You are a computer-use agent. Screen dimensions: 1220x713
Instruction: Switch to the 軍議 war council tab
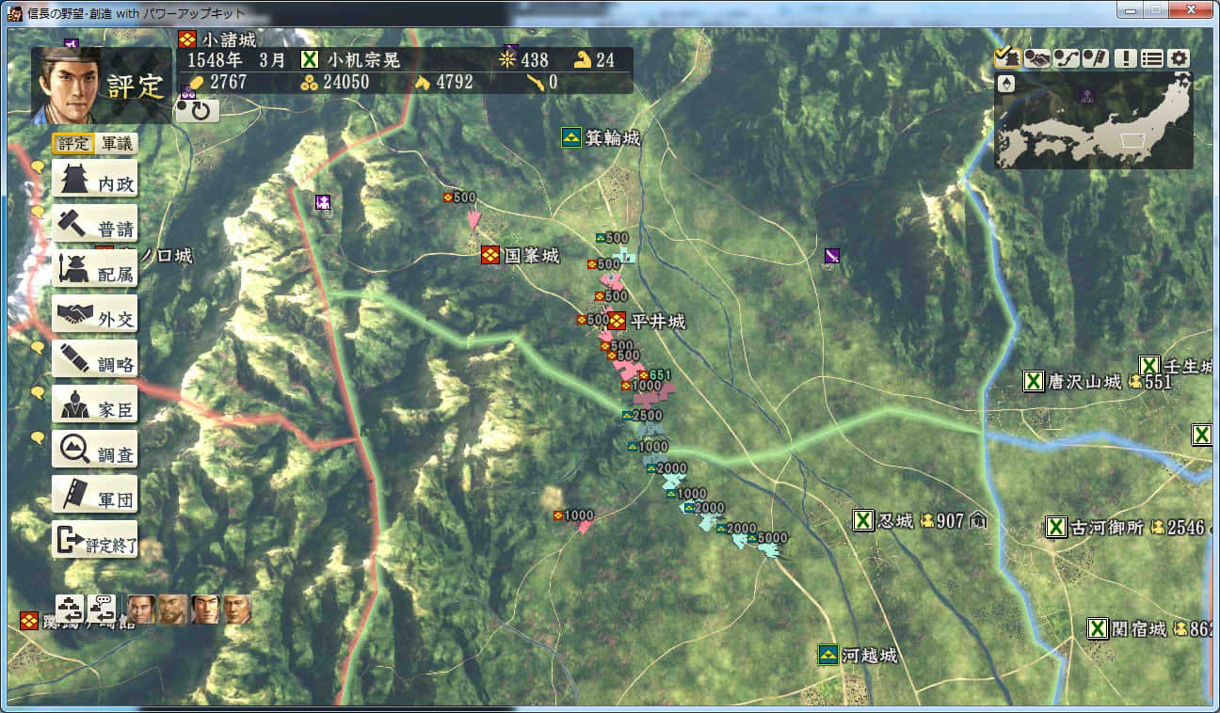point(118,144)
